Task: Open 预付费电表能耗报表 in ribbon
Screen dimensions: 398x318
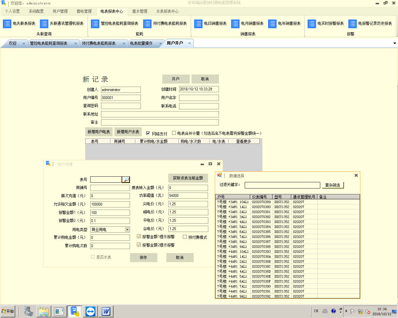Action: click(165, 24)
